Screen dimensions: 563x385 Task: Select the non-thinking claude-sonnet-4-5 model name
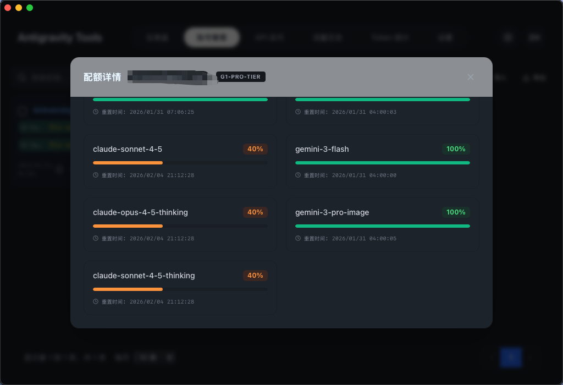click(x=128, y=149)
